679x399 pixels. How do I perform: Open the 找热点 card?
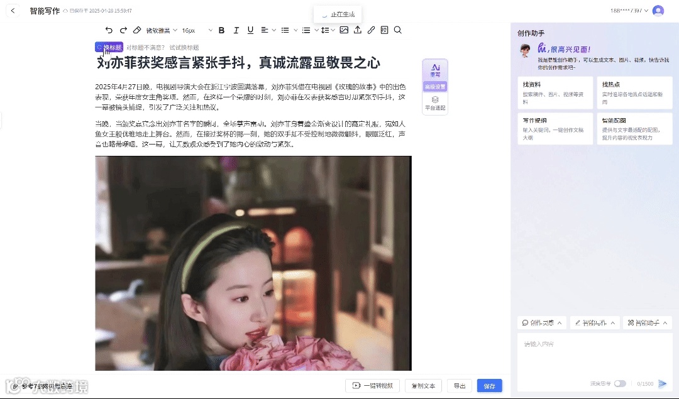point(634,93)
